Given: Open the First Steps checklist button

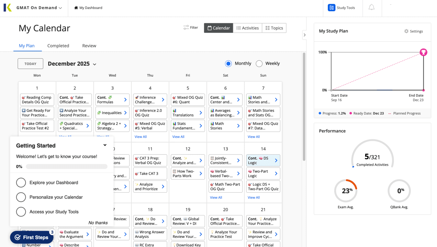Looking at the screenshot, I should click(31, 237).
